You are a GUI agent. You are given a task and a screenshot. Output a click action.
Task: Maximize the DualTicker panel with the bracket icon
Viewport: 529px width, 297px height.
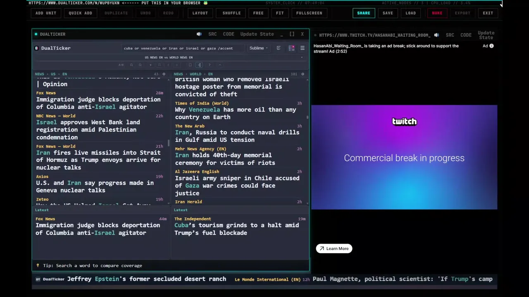click(x=292, y=34)
